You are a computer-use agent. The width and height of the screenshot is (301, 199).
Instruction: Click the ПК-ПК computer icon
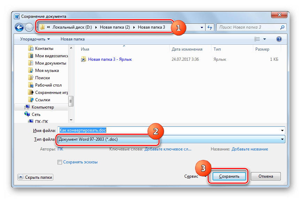pyautogui.click(x=31, y=121)
